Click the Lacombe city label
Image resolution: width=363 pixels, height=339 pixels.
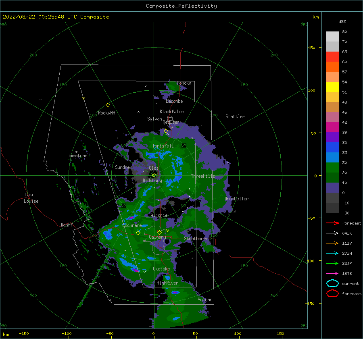point(174,101)
